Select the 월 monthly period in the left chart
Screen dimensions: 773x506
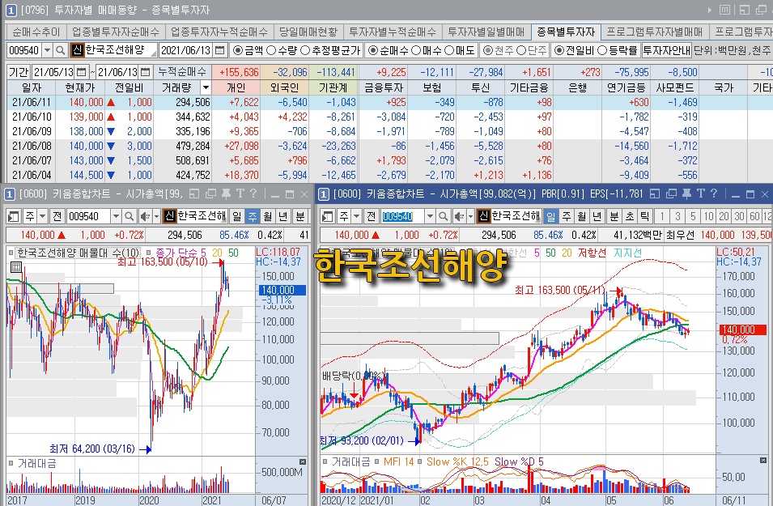click(x=268, y=216)
